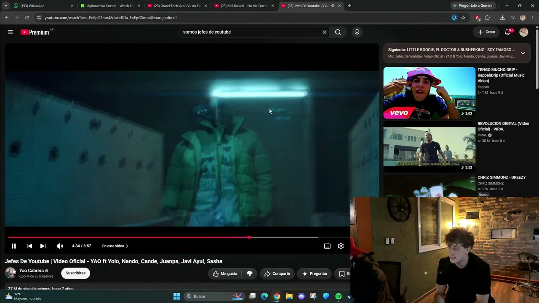This screenshot has height=303, width=539.
Task: Open Microsoft Edge from the taskbar
Action: pos(264,296)
